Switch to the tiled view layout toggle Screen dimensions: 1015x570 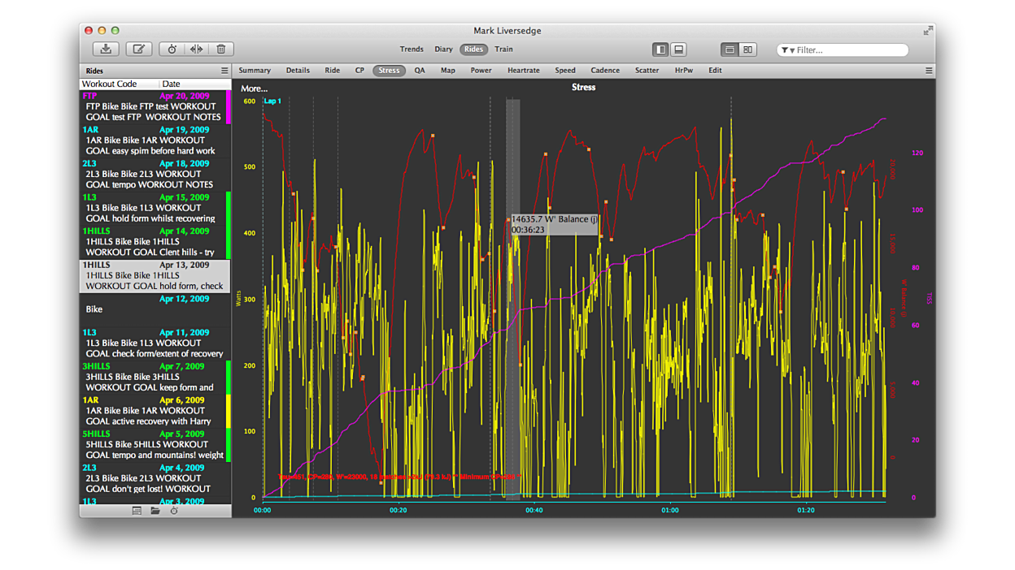pos(747,50)
